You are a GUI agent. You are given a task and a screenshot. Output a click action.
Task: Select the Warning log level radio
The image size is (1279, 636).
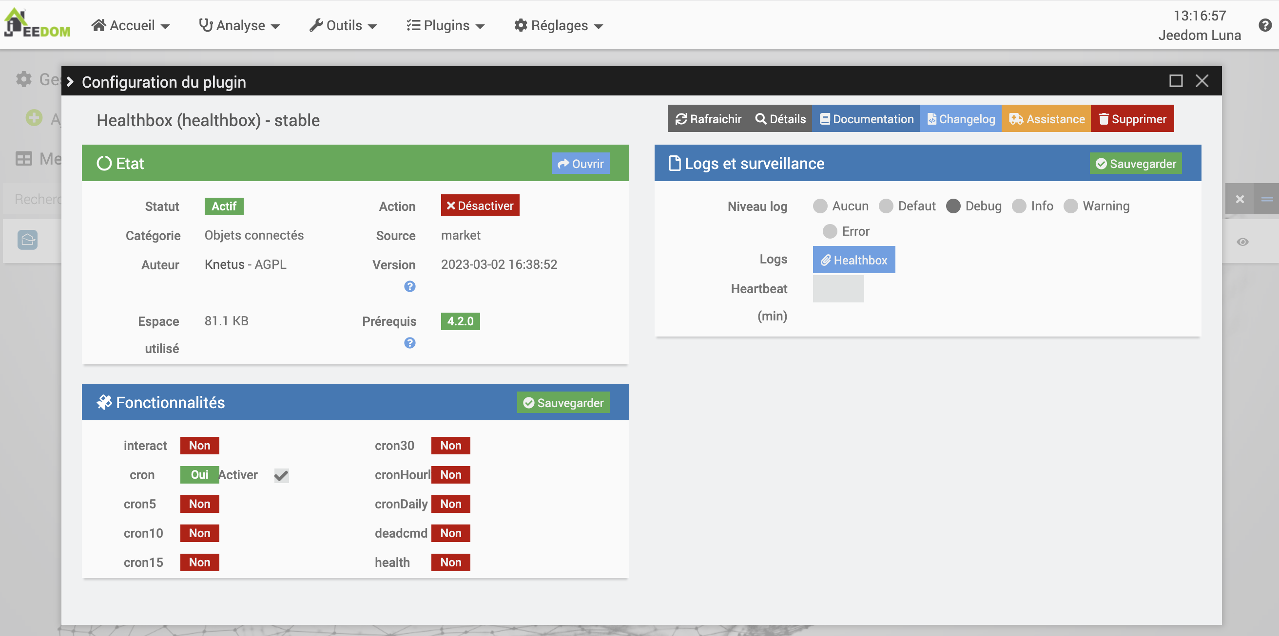tap(1070, 206)
